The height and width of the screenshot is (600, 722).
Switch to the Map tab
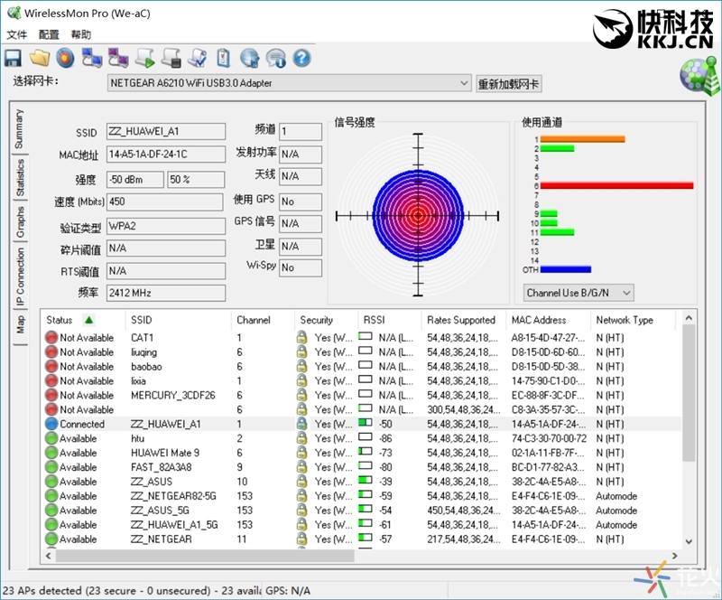[x=20, y=324]
